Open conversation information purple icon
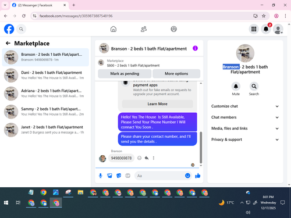 pos(195,48)
